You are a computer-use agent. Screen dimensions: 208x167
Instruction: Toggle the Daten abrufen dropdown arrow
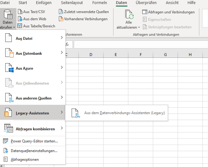14,27
